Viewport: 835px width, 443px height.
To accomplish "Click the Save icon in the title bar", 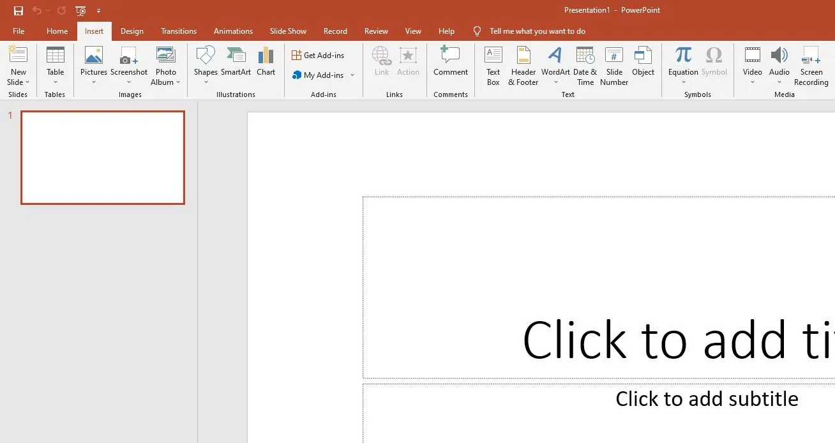I will (19, 11).
